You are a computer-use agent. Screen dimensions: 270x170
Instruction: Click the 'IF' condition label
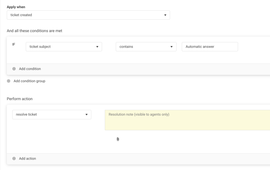tap(14, 44)
